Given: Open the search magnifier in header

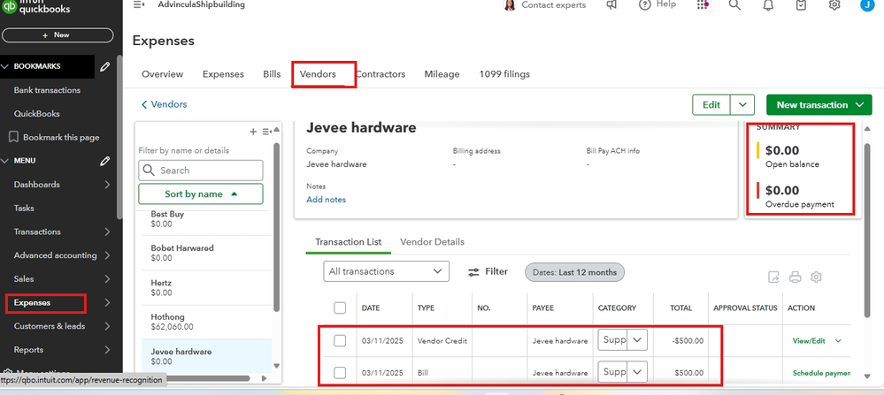Looking at the screenshot, I should (734, 4).
